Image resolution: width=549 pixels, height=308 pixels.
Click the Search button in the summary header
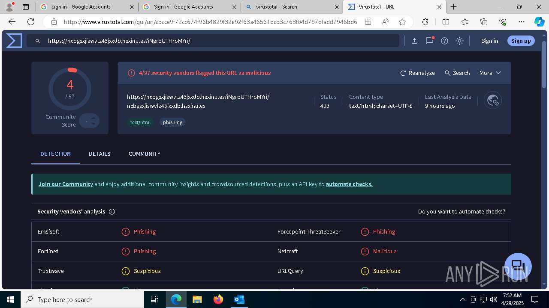[x=457, y=73]
